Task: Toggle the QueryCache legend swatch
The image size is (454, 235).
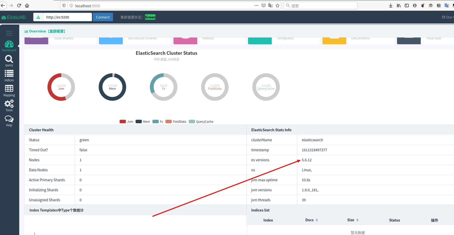Action: 192,121
